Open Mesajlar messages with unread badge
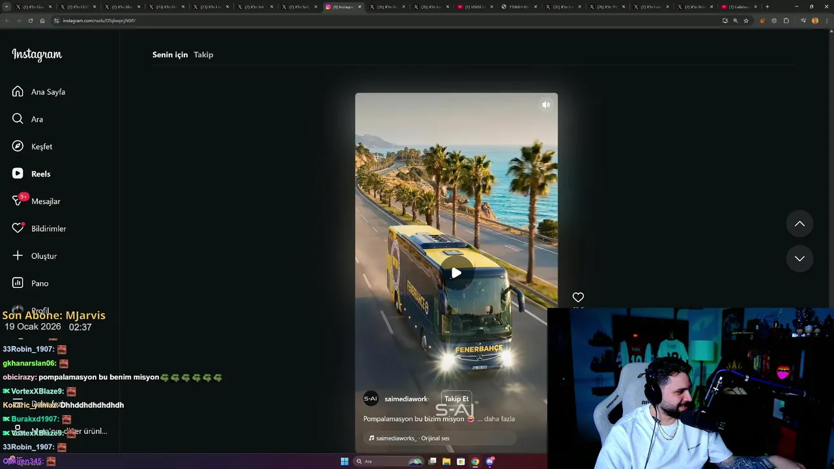This screenshot has height=469, width=834. point(36,201)
